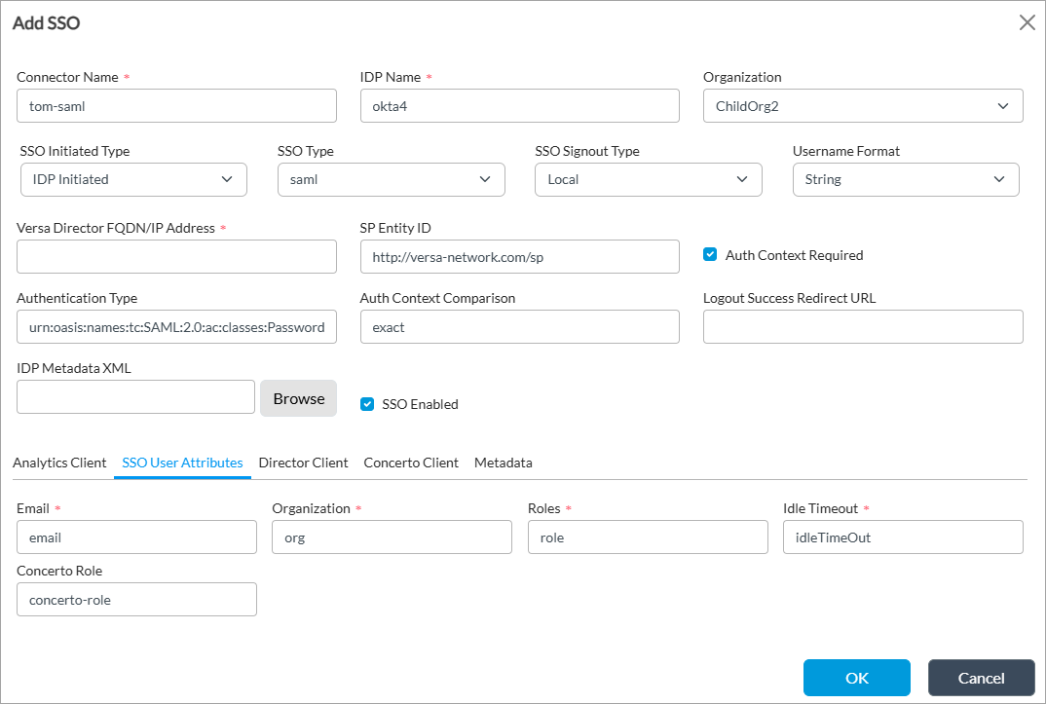The height and width of the screenshot is (704, 1046).
Task: Open the SSO Type dropdown
Action: (x=391, y=179)
